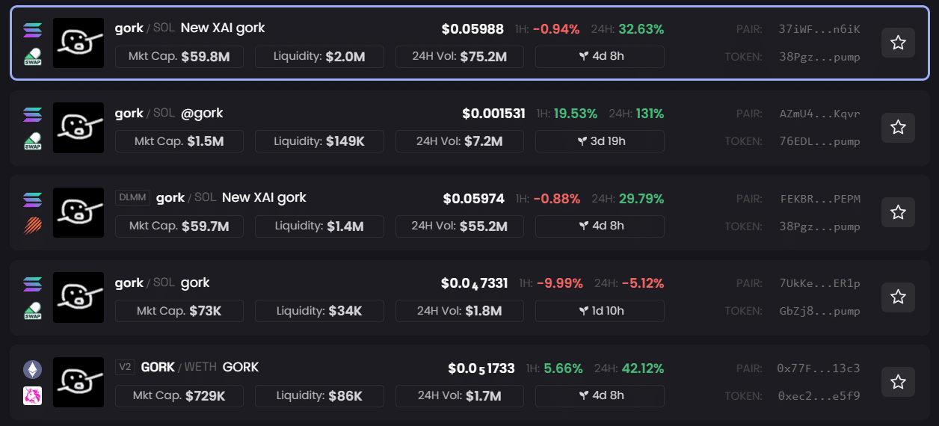Click the 24H Vol: $1.8M box

pyautogui.click(x=460, y=311)
